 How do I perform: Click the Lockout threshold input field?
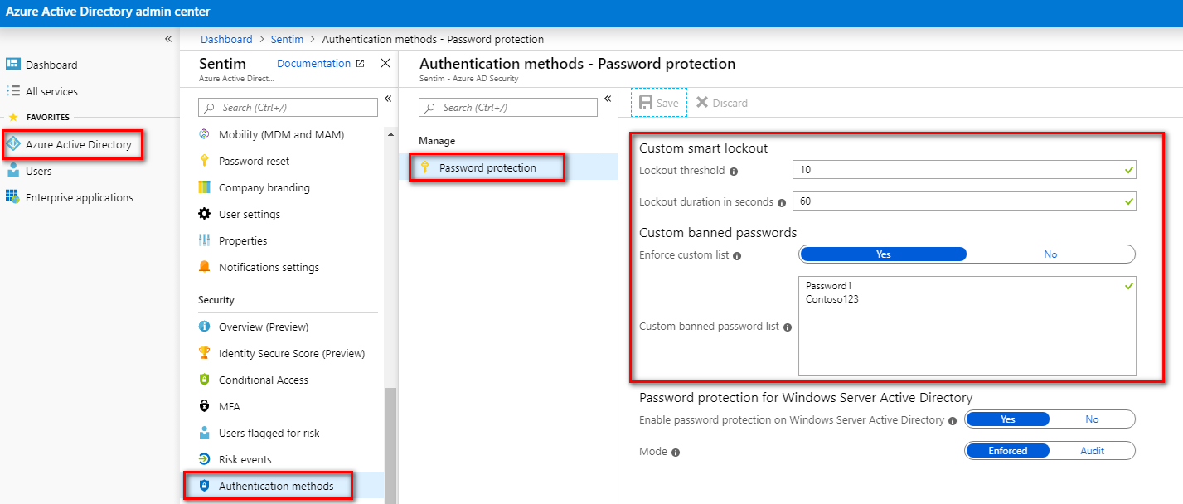pos(964,170)
